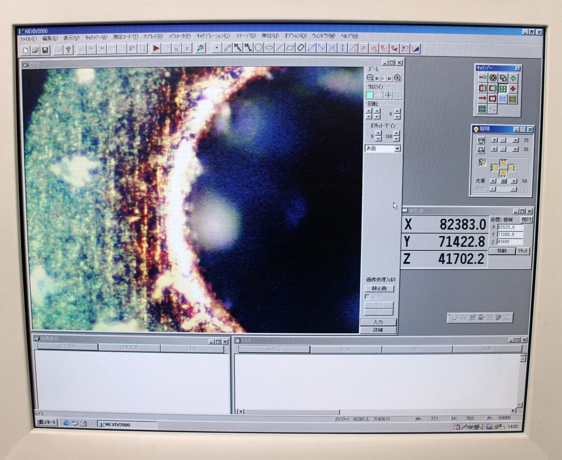Decrease the gain value 100 down arrow
Image resolution: width=562 pixels, height=460 pixels.
coord(397,139)
